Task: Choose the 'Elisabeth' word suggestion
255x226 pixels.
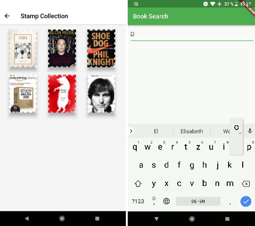Action: click(191, 131)
